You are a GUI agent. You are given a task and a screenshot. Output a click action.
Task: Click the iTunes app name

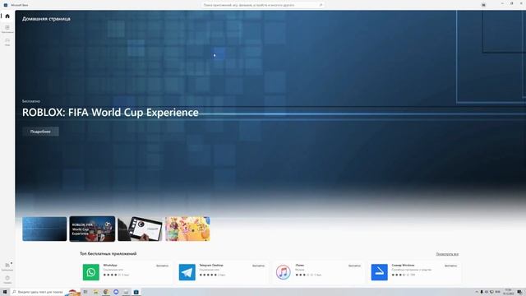[299, 265]
